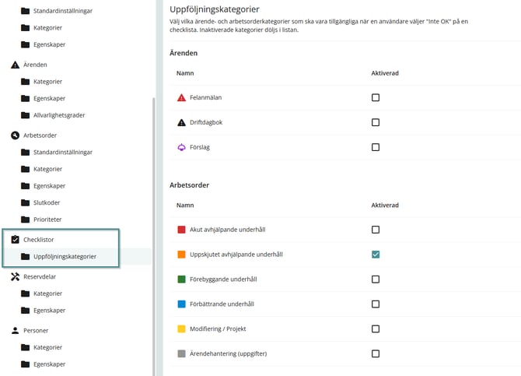Click the Reservdelar tools icon
The height and width of the screenshot is (376, 521).
(15, 277)
